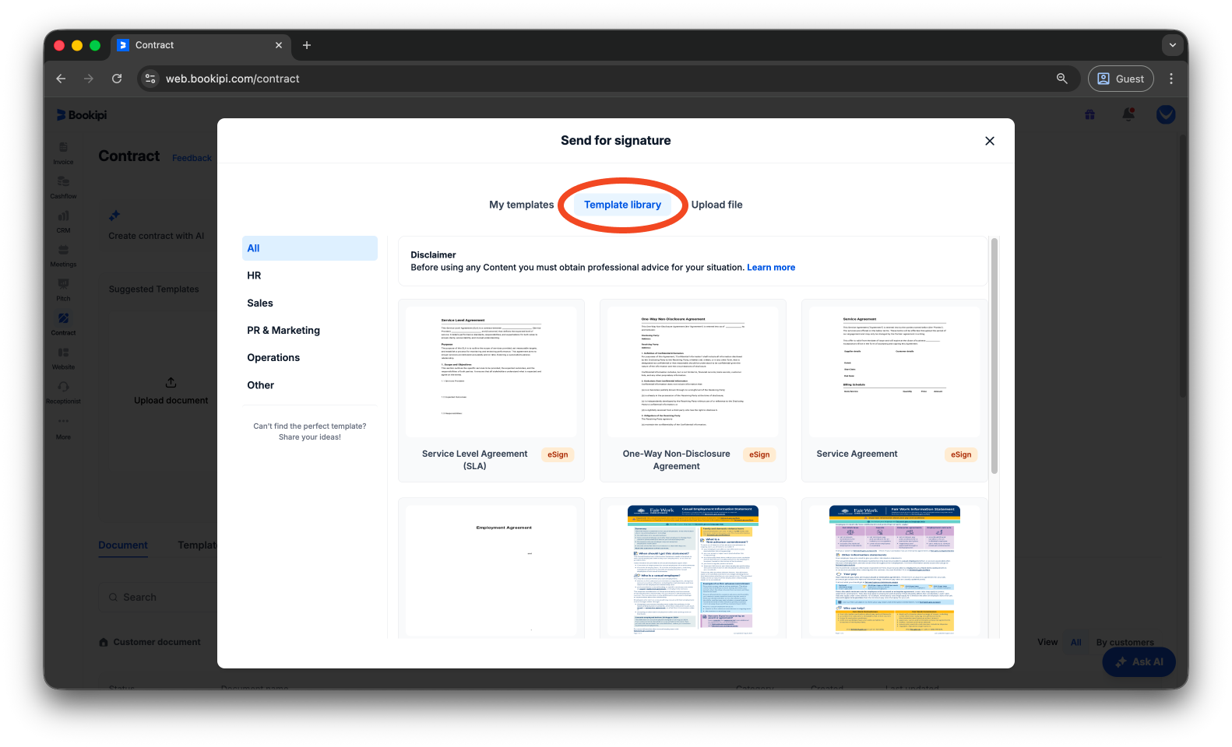This screenshot has width=1232, height=747.
Task: Open One-Way Non-Disclosure Agreement template thumbnail
Action: (693, 372)
